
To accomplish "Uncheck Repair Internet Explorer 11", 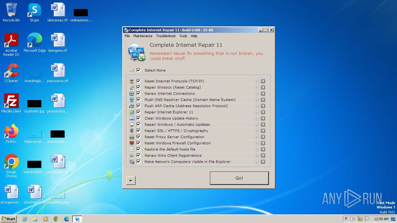I will [x=138, y=112].
